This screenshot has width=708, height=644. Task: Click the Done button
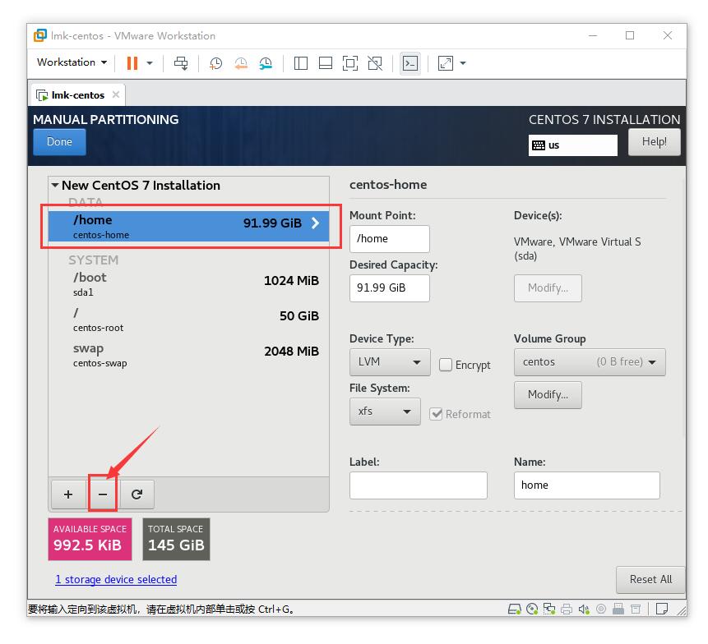tap(59, 141)
